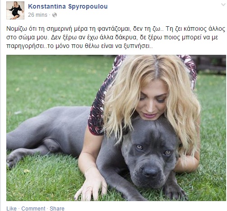Screen dimensions: 227x211
Task: Open the post options chevron menu
Action: (x=223, y=5)
